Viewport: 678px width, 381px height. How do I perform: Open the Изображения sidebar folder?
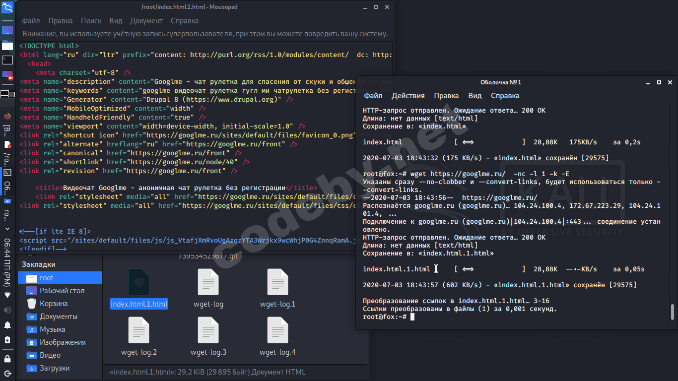60,342
